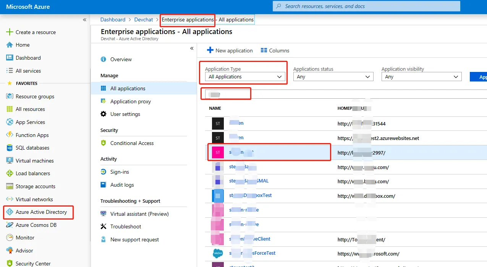This screenshot has width=487, height=267.
Task: Click the Virtual machines monitor icon
Action: (x=10, y=161)
